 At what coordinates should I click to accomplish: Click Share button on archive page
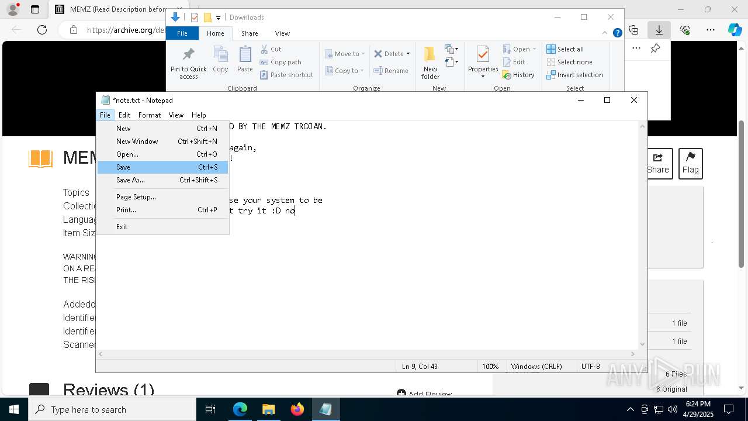(x=657, y=163)
